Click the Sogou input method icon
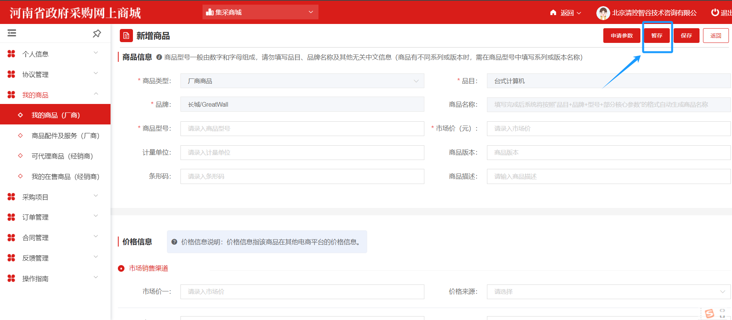This screenshot has height=320, width=732. (x=710, y=313)
